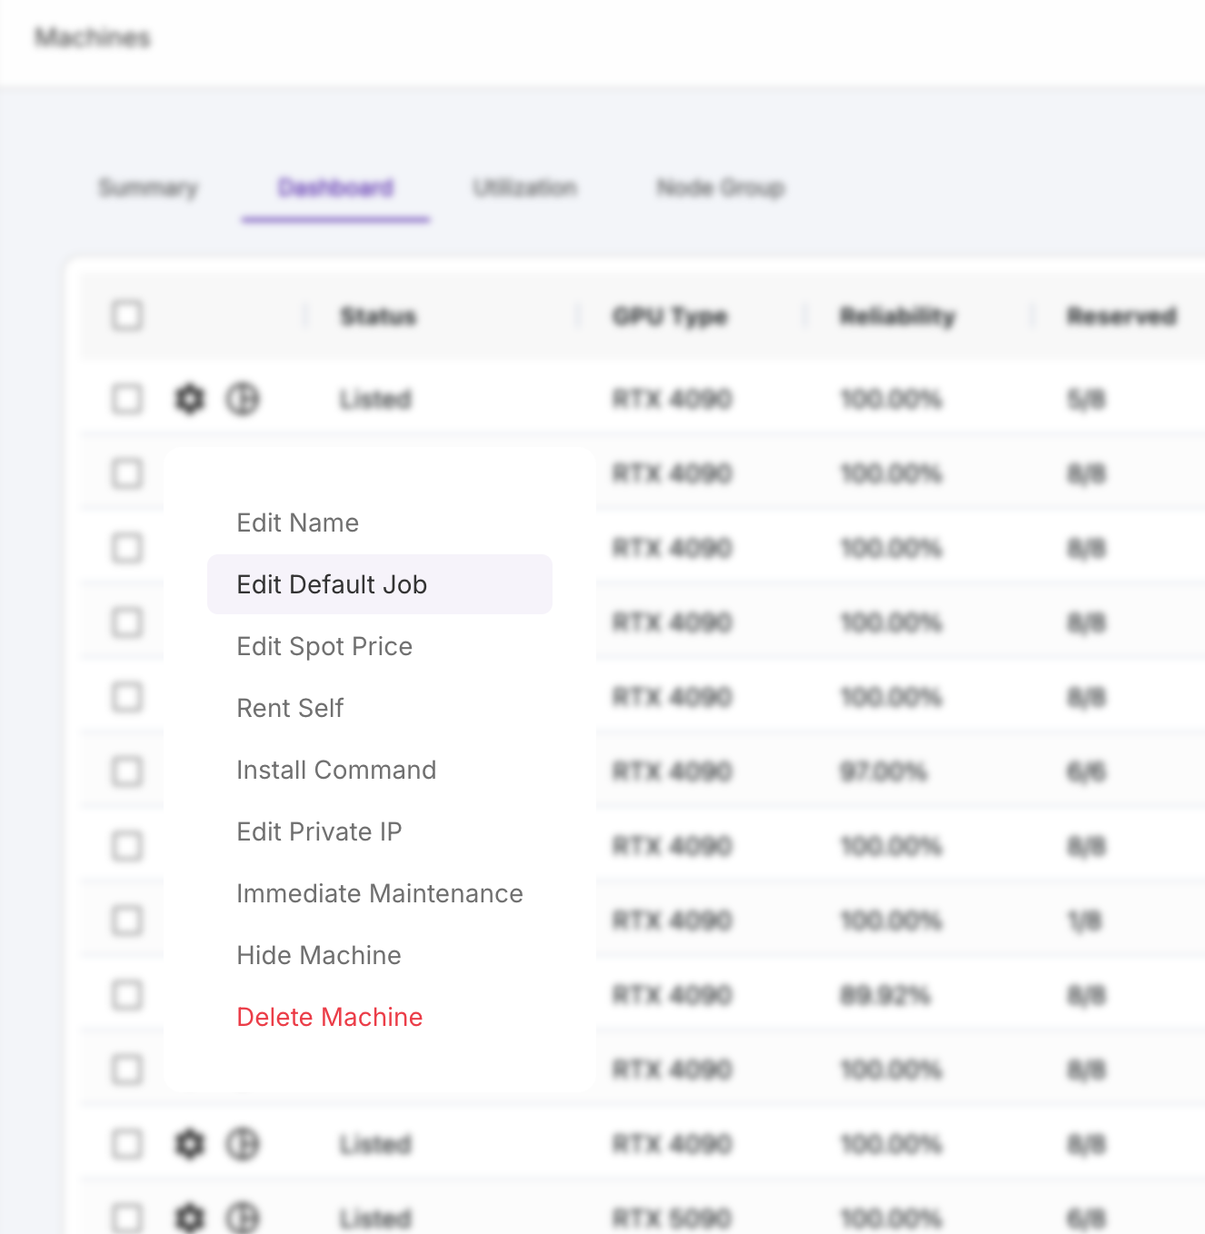Viewport: 1205px width, 1234px height.
Task: Click the red Delete Machine option
Action: pos(329,1017)
